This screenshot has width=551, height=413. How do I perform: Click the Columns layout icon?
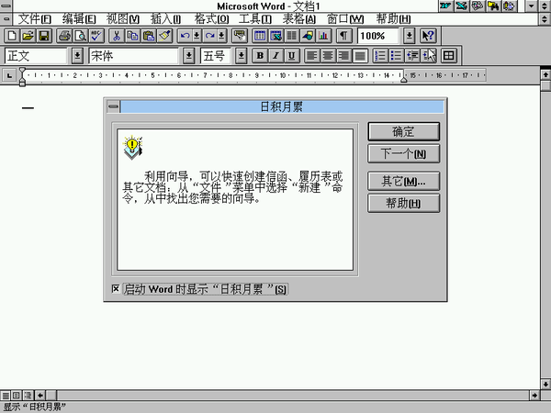tap(292, 36)
